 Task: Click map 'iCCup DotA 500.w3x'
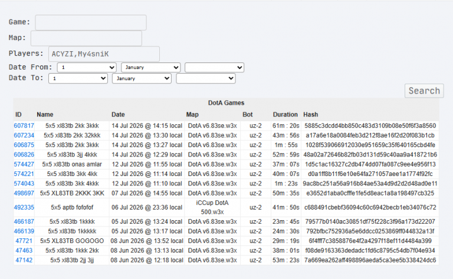212,207
